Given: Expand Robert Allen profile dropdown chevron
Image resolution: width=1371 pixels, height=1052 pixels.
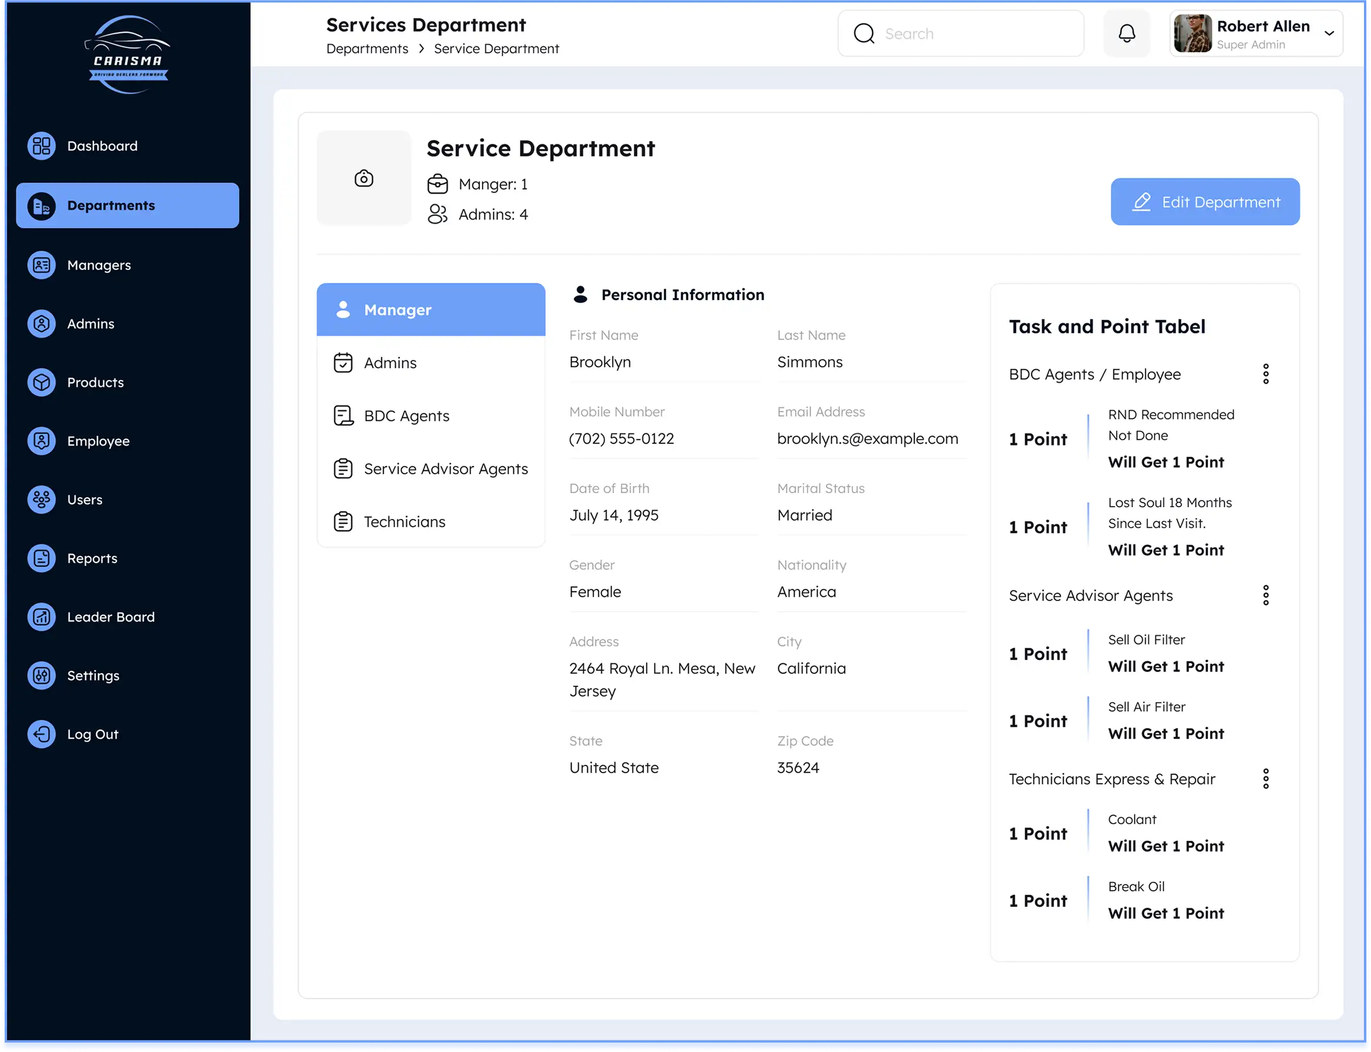Looking at the screenshot, I should pos(1328,34).
